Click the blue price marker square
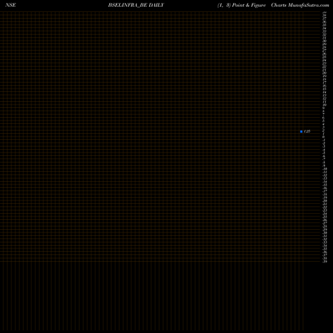 click(301, 131)
